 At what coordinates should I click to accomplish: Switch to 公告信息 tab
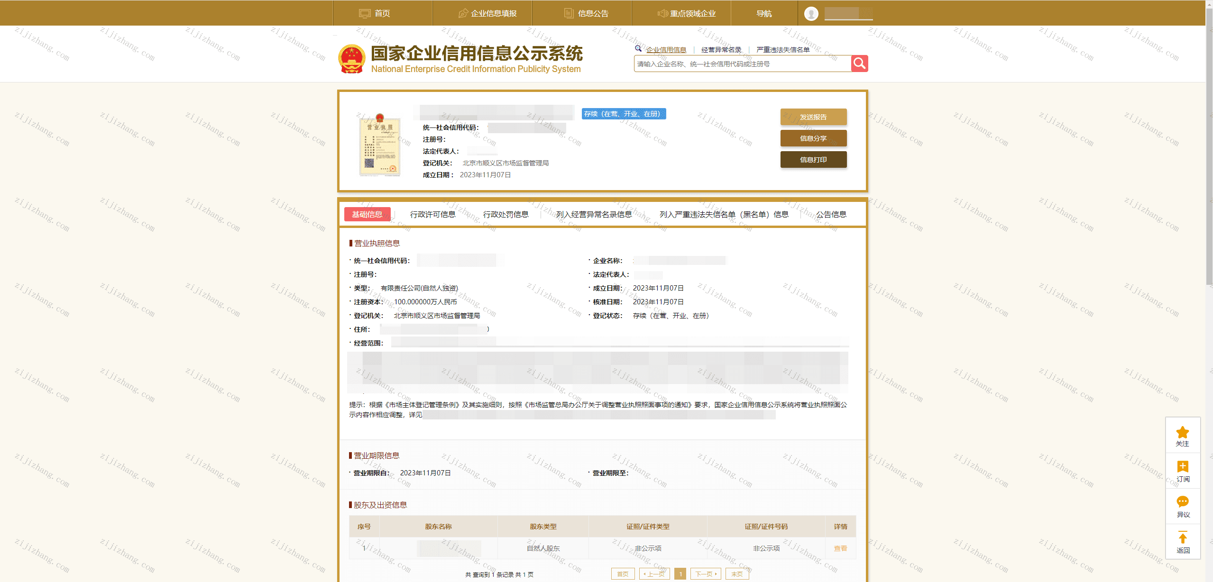tap(831, 214)
